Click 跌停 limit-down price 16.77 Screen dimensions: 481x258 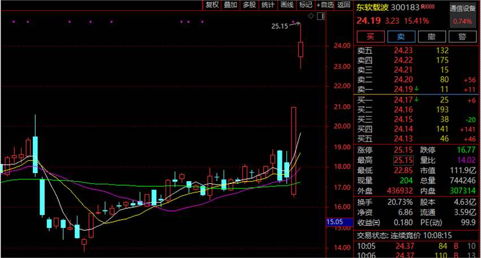466,150
